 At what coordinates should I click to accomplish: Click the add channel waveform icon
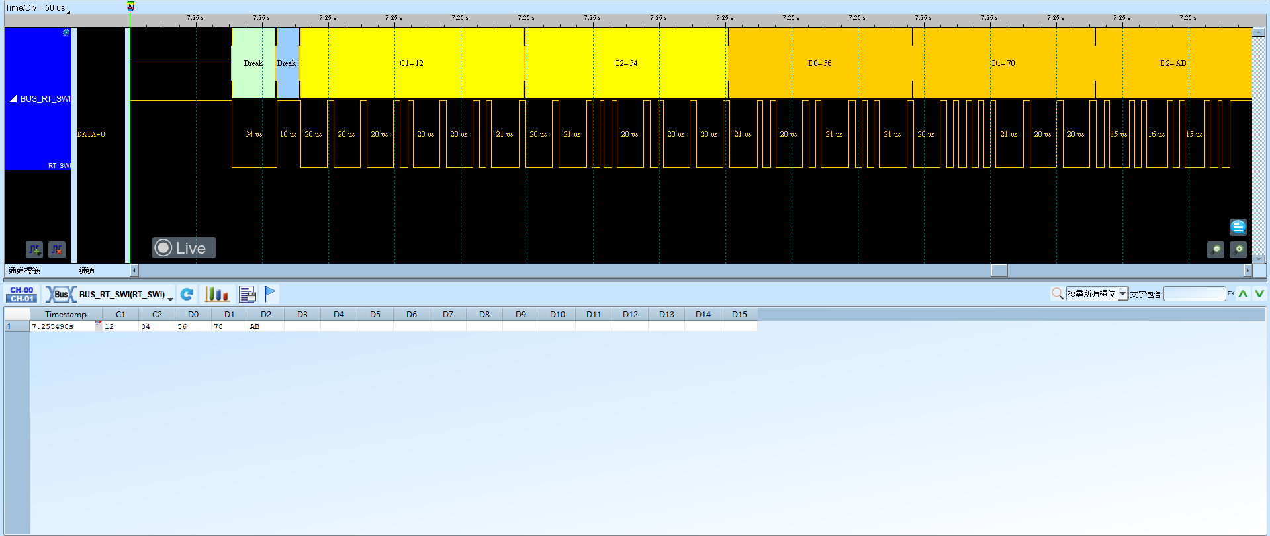(x=34, y=249)
